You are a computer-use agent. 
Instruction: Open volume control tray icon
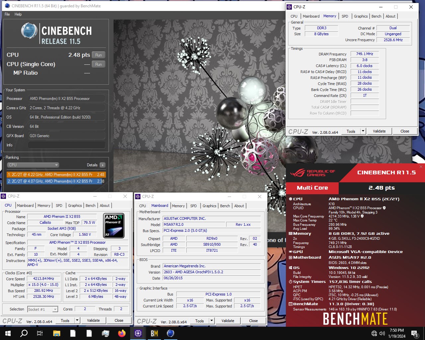pyautogui.click(x=382, y=333)
